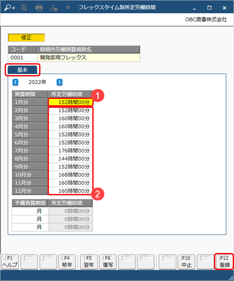Click the zoom-in magnifier icon in title bar
Viewport: 234px width, 281px height.
[x=10, y=8]
